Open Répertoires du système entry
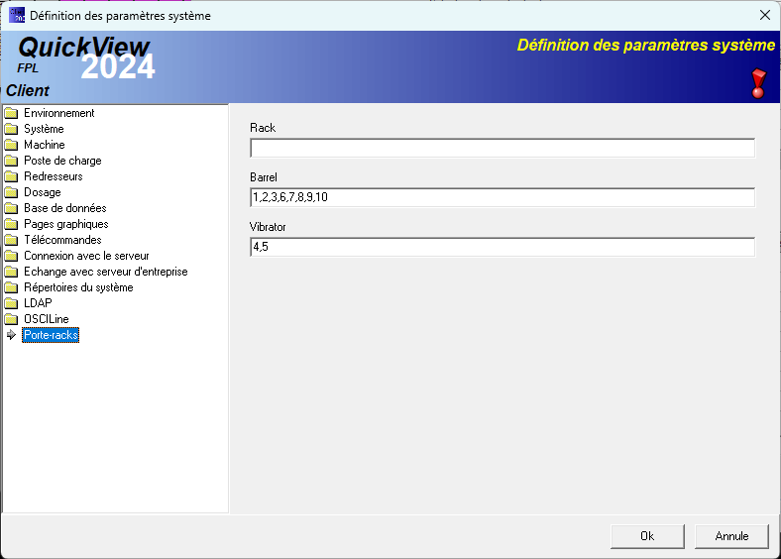 pos(78,287)
